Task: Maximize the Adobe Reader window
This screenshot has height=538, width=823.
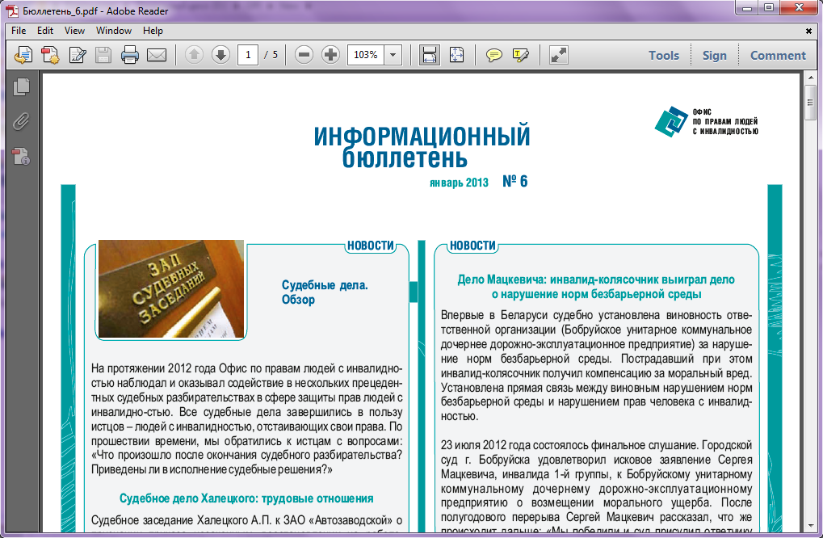Action: 768,8
